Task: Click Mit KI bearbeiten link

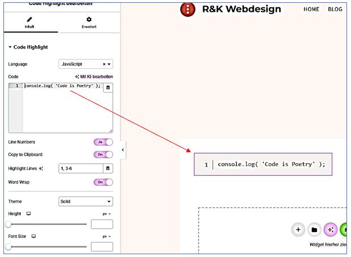Action: [x=94, y=76]
